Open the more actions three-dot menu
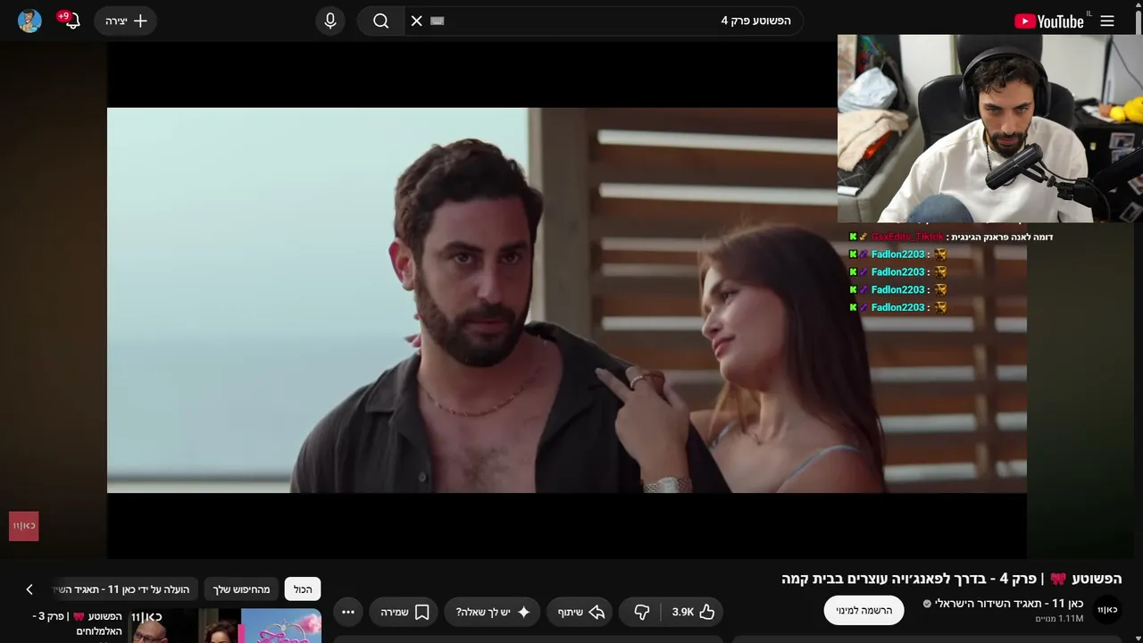The width and height of the screenshot is (1143, 643). pyautogui.click(x=348, y=612)
